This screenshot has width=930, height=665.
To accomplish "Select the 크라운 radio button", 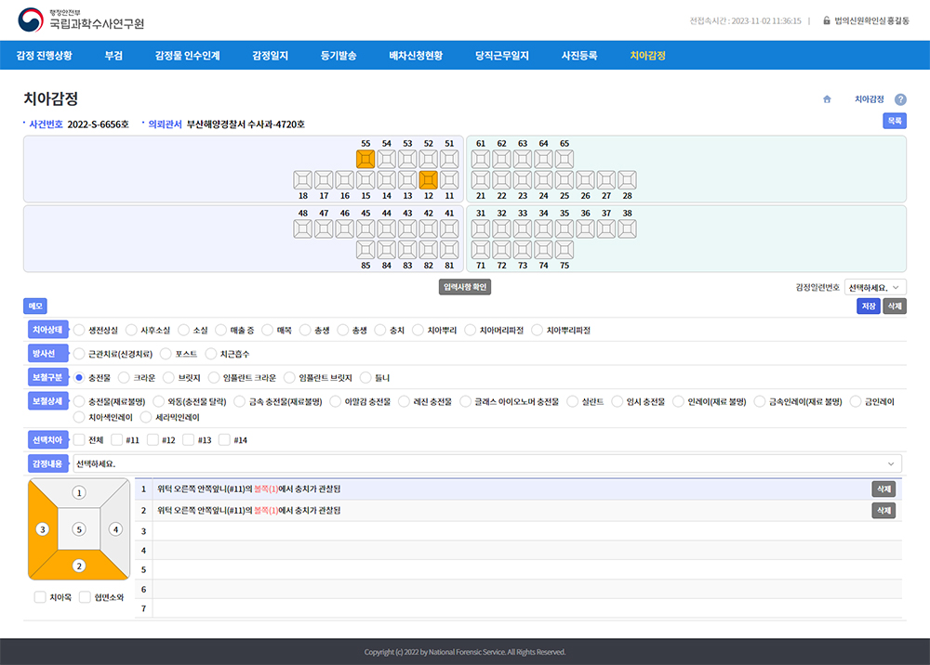I will click(x=125, y=378).
